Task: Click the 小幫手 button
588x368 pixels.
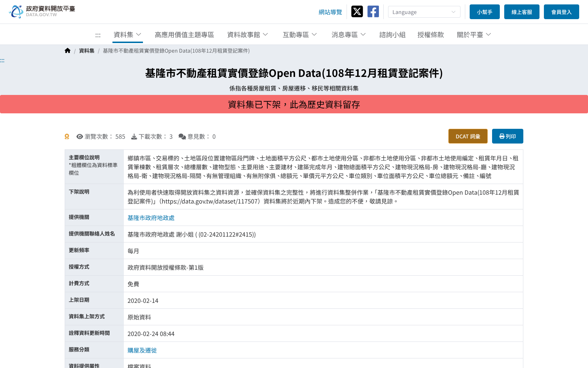Action: coord(485,12)
